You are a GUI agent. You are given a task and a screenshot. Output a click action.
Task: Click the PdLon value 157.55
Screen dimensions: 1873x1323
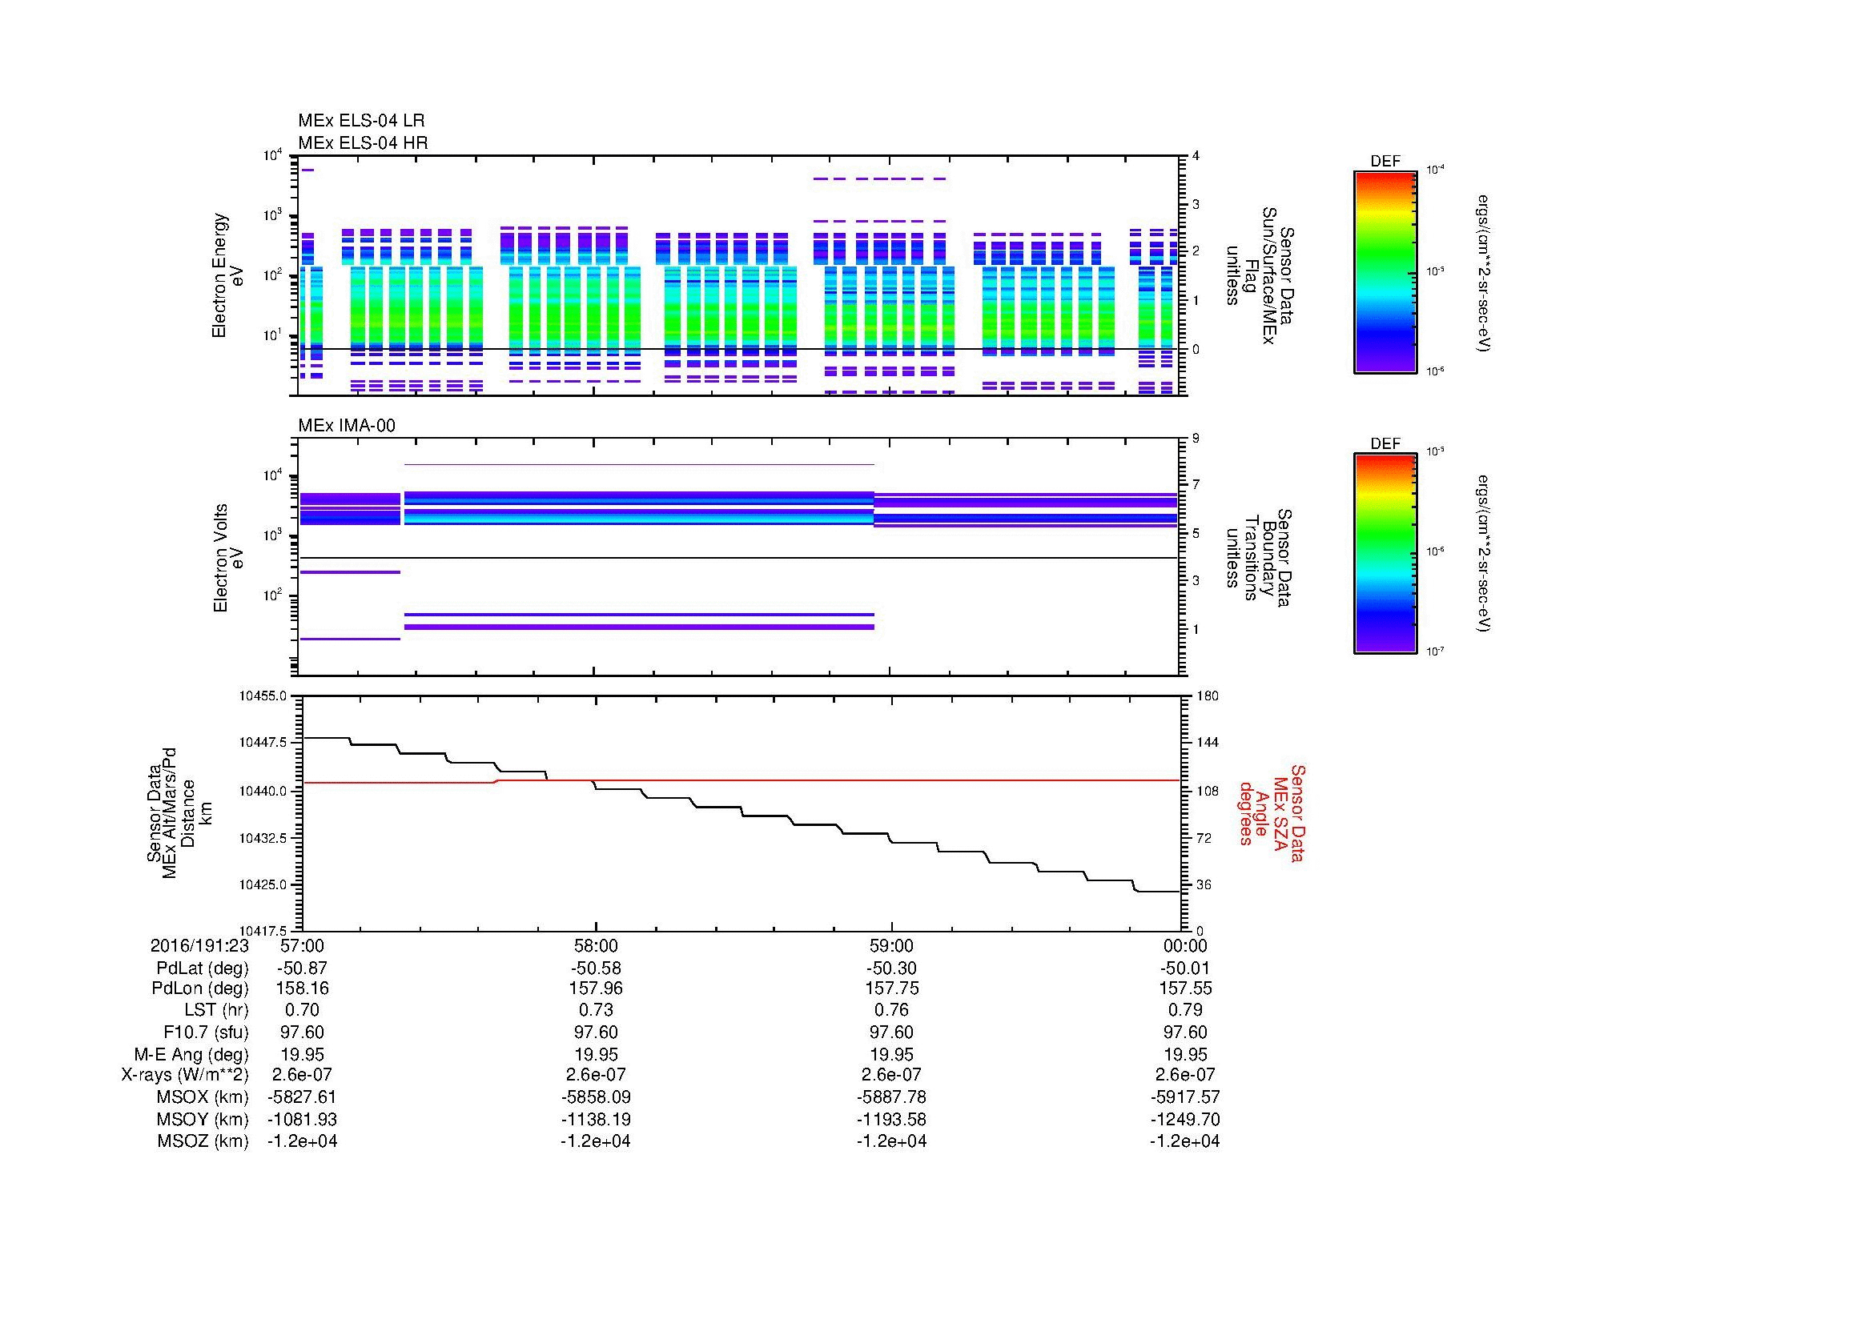click(1185, 988)
